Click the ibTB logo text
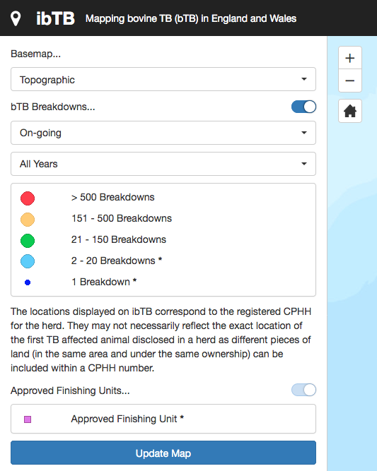This screenshot has height=471, width=377. coord(55,18)
